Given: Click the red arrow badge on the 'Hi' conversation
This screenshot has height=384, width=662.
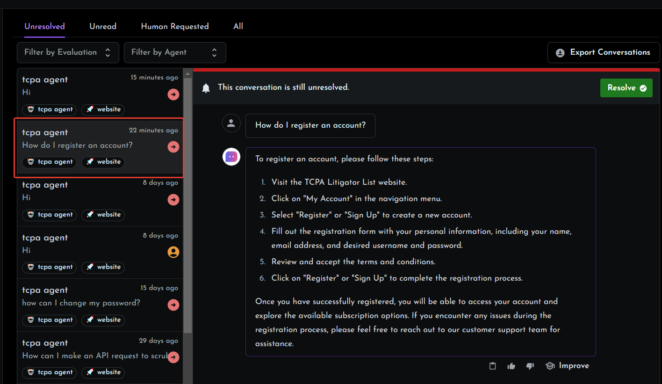Looking at the screenshot, I should 173,94.
